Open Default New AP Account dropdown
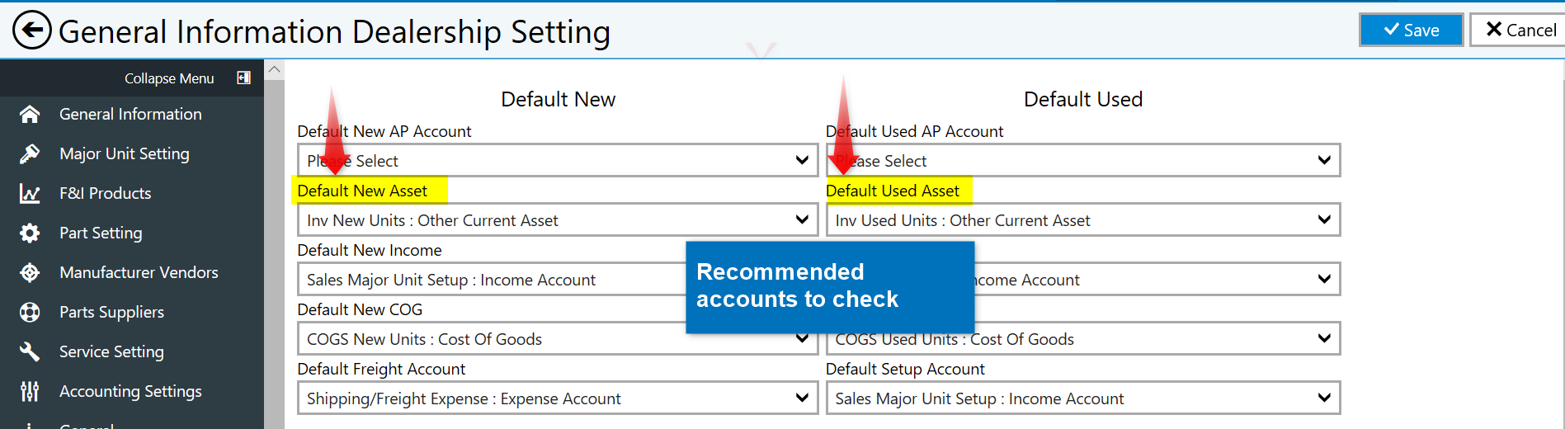The height and width of the screenshot is (429, 1565). 558,160
